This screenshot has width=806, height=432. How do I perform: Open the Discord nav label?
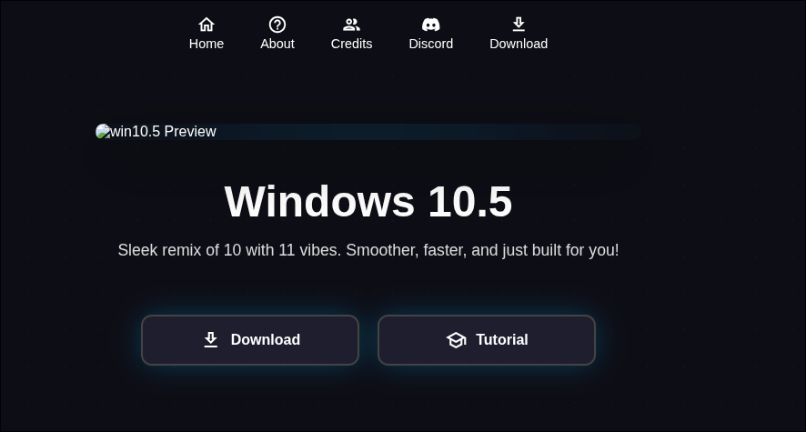click(431, 44)
